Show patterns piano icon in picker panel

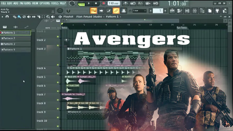(5, 27)
